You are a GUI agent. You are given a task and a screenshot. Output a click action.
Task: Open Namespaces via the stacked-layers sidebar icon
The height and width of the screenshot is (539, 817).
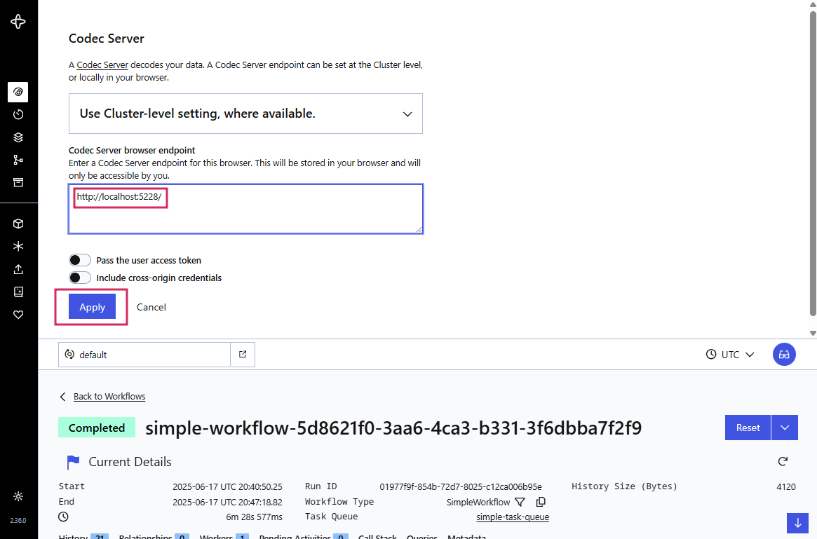pyautogui.click(x=19, y=137)
